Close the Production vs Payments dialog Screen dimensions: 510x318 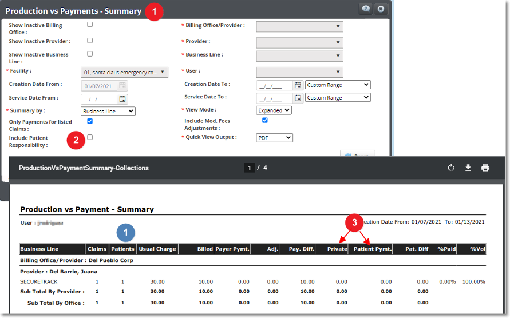[x=381, y=9]
